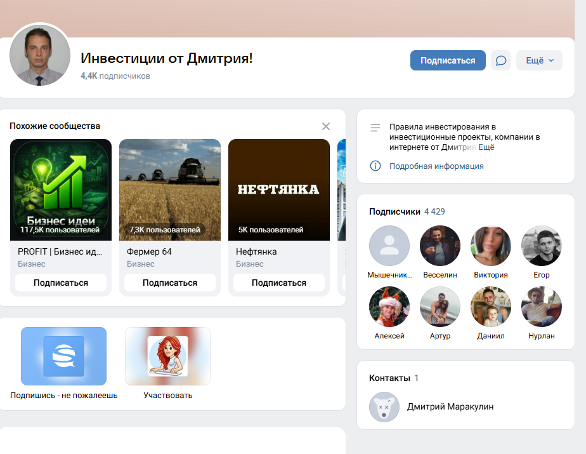Open Дмитрий Маракулин contact avatar
Image resolution: width=586 pixels, height=454 pixels.
point(384,407)
